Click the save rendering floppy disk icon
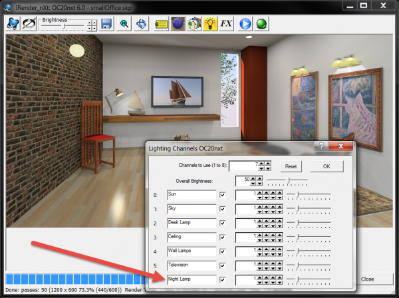Viewport: 399px width, 298px height. [x=106, y=23]
